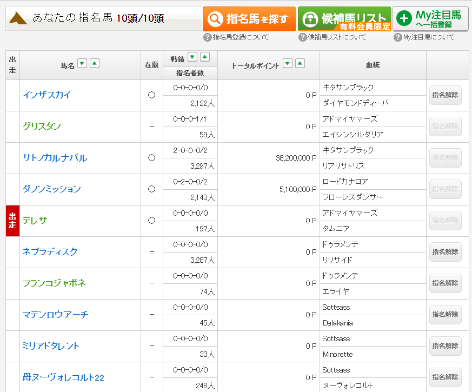Remove nomination for ネブラディスク
The image size is (472, 392).
coord(445,252)
